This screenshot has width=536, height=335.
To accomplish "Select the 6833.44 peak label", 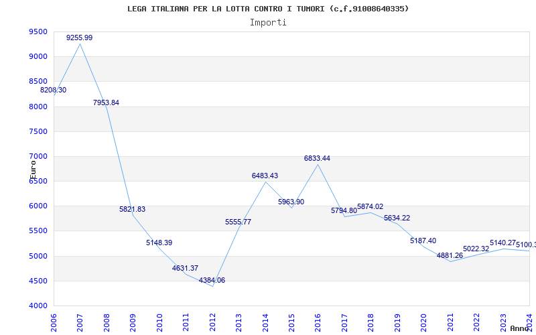I will pyautogui.click(x=317, y=158).
